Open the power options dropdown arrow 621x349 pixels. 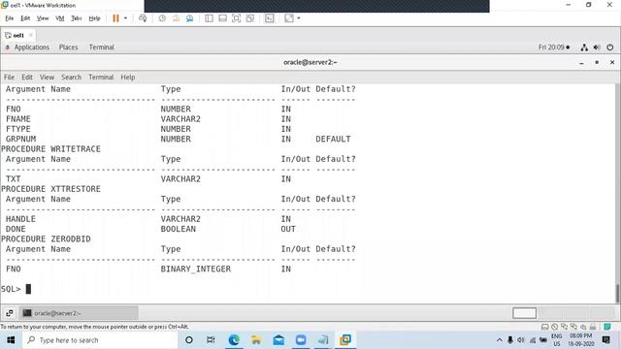(125, 18)
